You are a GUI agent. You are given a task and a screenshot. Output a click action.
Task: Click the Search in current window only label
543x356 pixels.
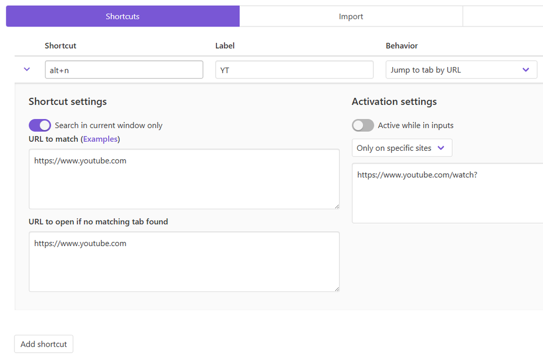(109, 125)
